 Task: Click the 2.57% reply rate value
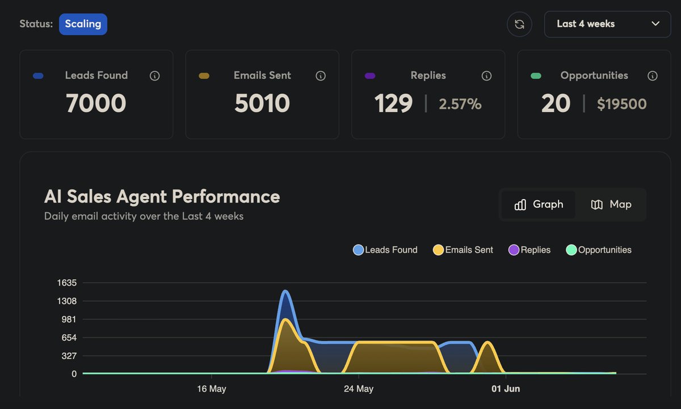[x=460, y=104]
